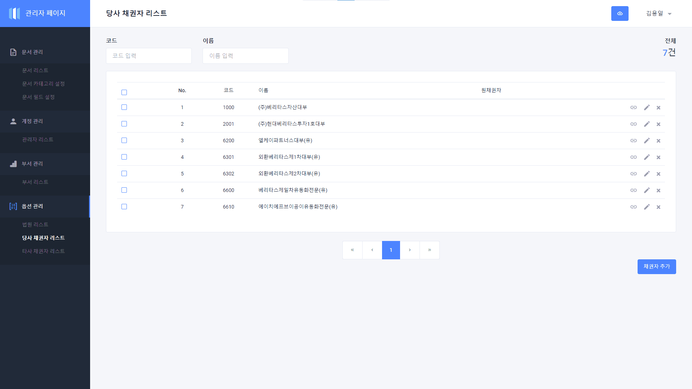Edit the (주)현대베리타스투자1호대부 row with pencil icon
The image size is (692, 389).
[647, 124]
